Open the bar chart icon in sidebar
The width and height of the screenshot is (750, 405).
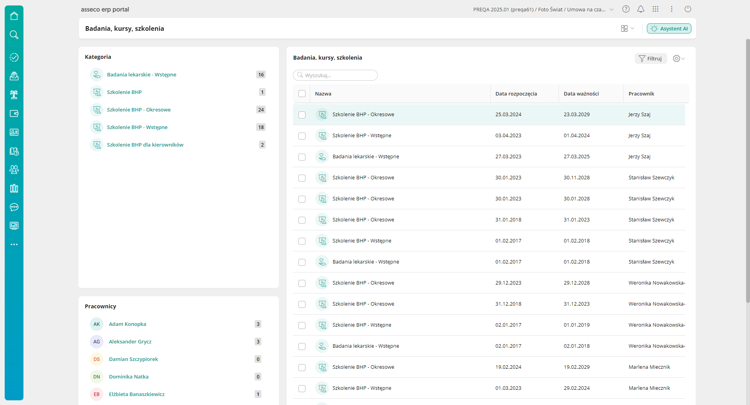[x=14, y=188]
